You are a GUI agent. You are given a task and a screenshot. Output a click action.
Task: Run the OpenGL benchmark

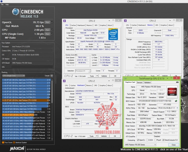[x=47, y=22]
